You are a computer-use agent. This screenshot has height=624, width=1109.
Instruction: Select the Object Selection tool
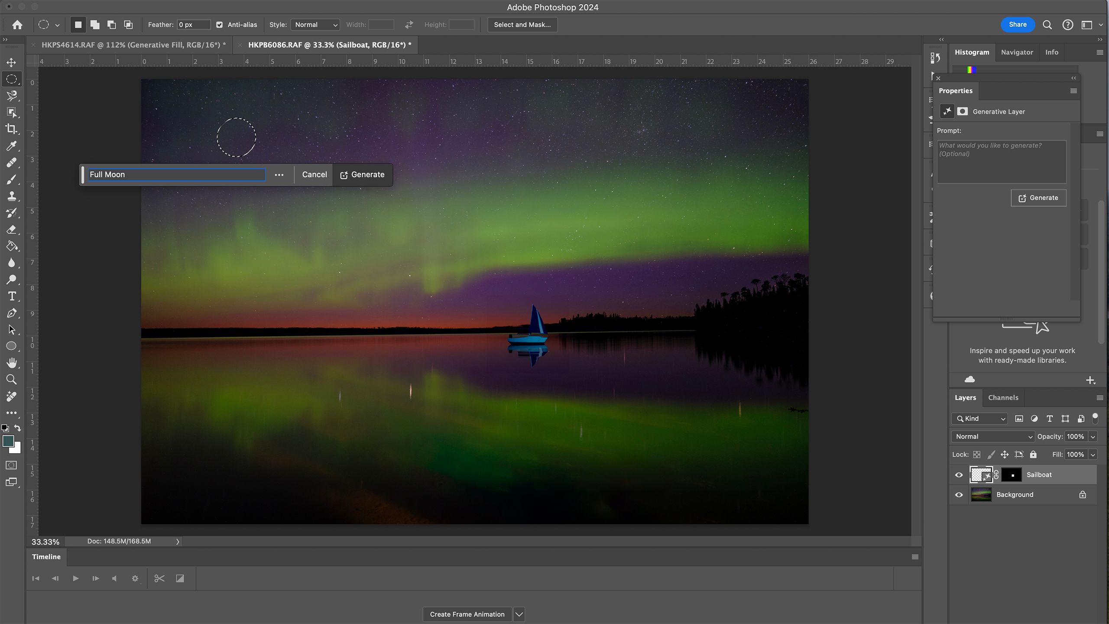(x=12, y=113)
